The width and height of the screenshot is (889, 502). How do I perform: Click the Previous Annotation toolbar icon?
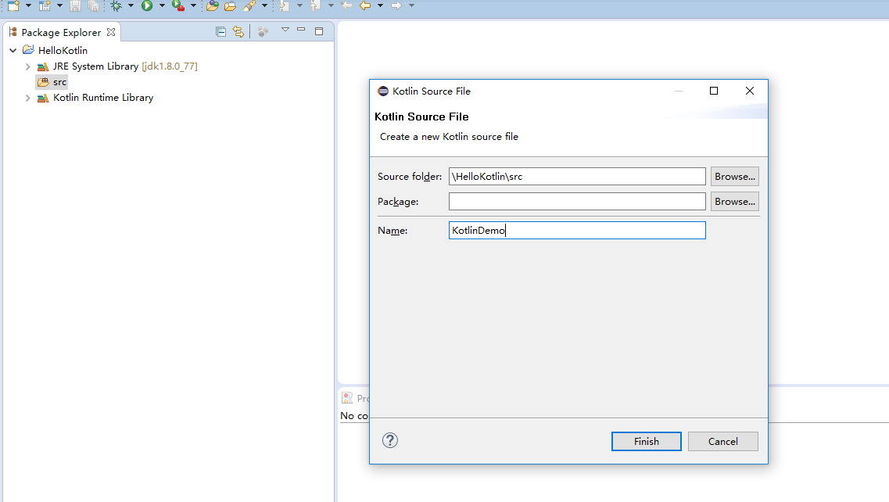coord(316,5)
